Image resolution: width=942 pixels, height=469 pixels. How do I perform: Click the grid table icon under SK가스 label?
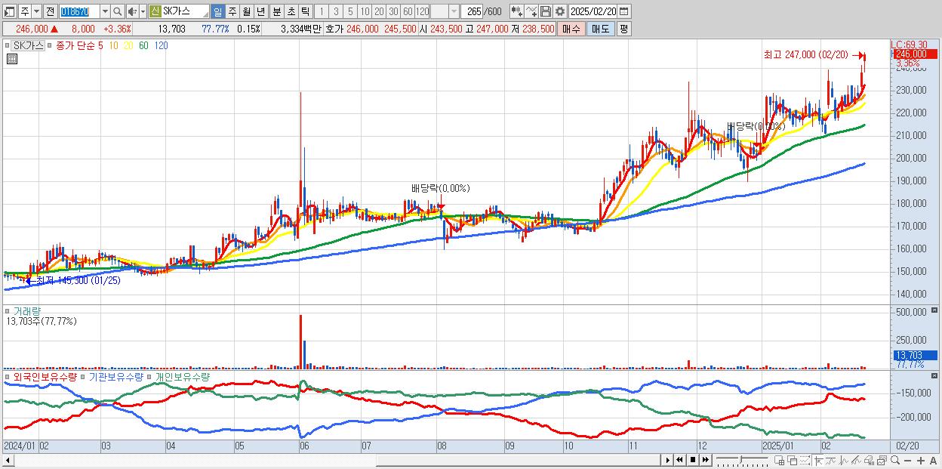coord(11,58)
